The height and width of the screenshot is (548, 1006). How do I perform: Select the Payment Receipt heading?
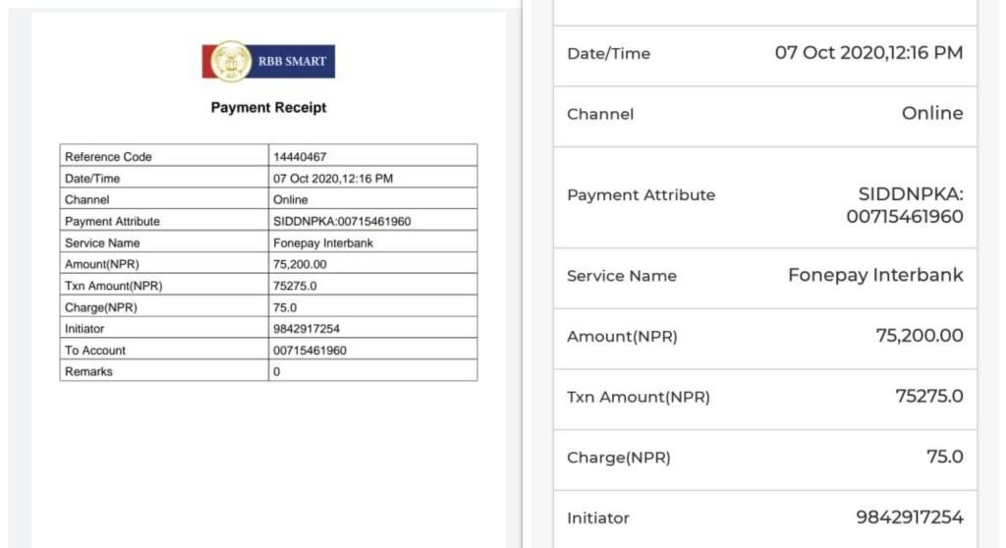pyautogui.click(x=268, y=108)
